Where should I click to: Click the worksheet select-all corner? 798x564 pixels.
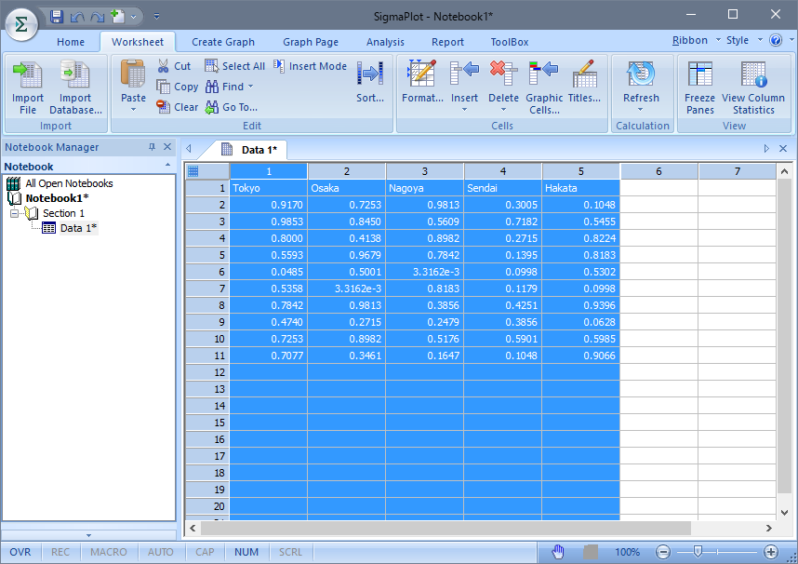coord(207,171)
